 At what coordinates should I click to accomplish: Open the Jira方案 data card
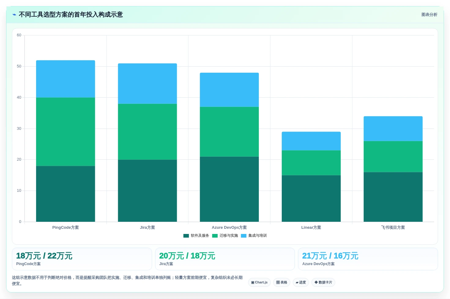(x=225, y=259)
